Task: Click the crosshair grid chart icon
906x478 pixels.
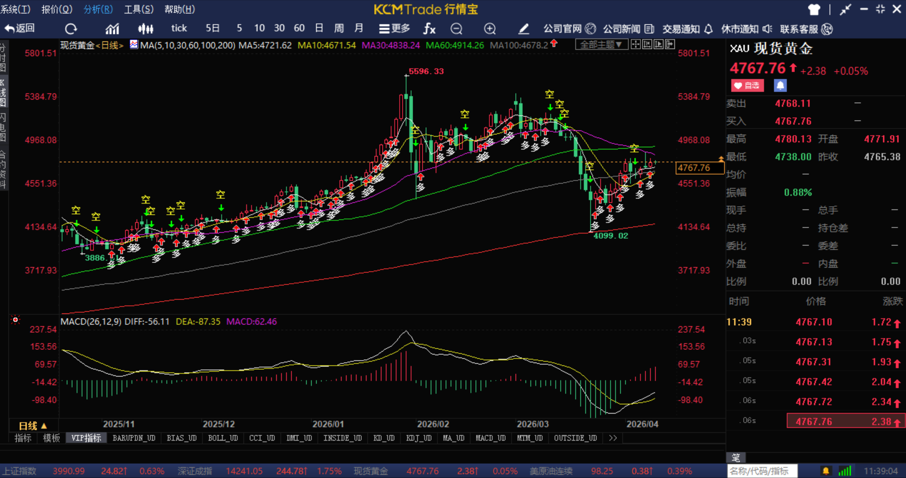Action: click(x=635, y=45)
